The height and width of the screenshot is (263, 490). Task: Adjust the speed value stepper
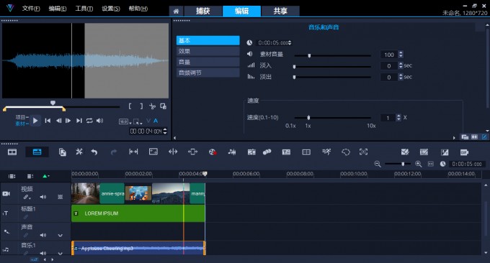click(x=398, y=117)
